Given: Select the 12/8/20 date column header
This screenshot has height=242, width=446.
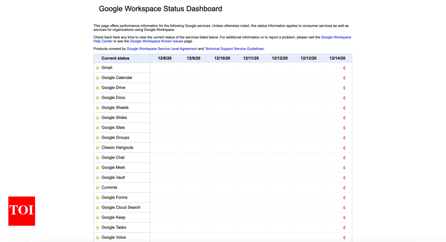Looking at the screenshot, I should (165, 58).
